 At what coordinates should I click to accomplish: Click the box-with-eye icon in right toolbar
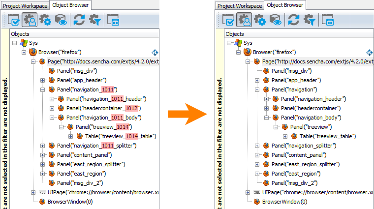pyautogui.click(x=276, y=20)
